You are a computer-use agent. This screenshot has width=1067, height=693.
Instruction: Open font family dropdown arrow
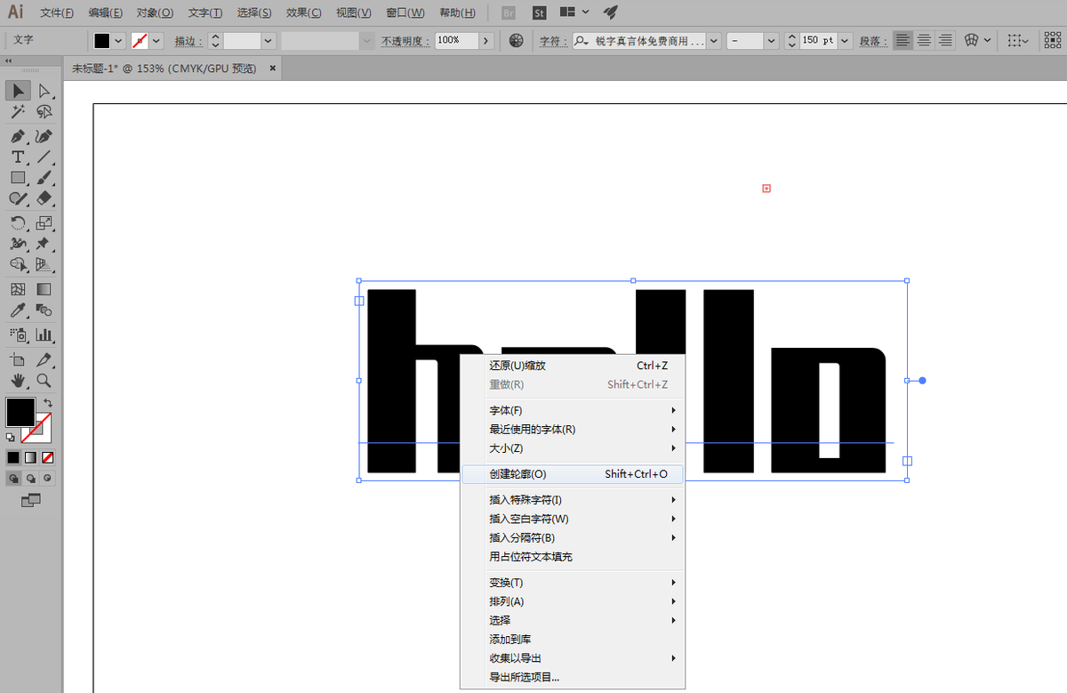713,41
